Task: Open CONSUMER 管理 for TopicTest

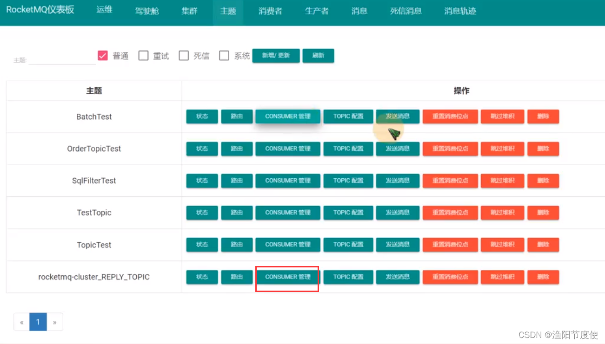Action: pyautogui.click(x=288, y=245)
